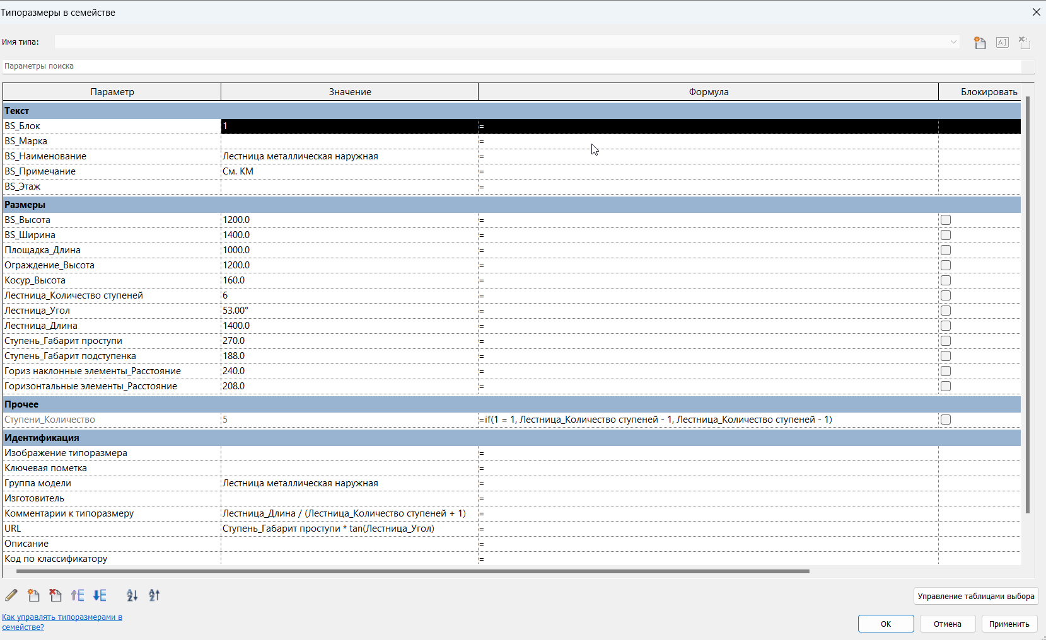Open Управление таблицами выбора
The width and height of the screenshot is (1046, 640).
pos(976,596)
